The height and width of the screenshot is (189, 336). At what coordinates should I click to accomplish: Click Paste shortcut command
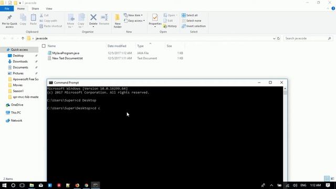(x=51, y=26)
